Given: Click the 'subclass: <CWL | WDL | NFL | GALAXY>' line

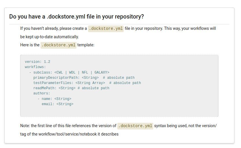Looking at the screenshot, I should 69,72.
